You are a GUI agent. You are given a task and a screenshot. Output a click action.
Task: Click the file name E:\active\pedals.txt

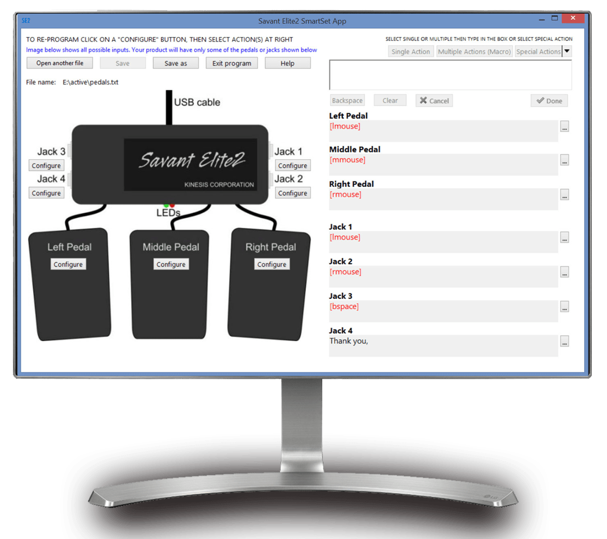[91, 82]
